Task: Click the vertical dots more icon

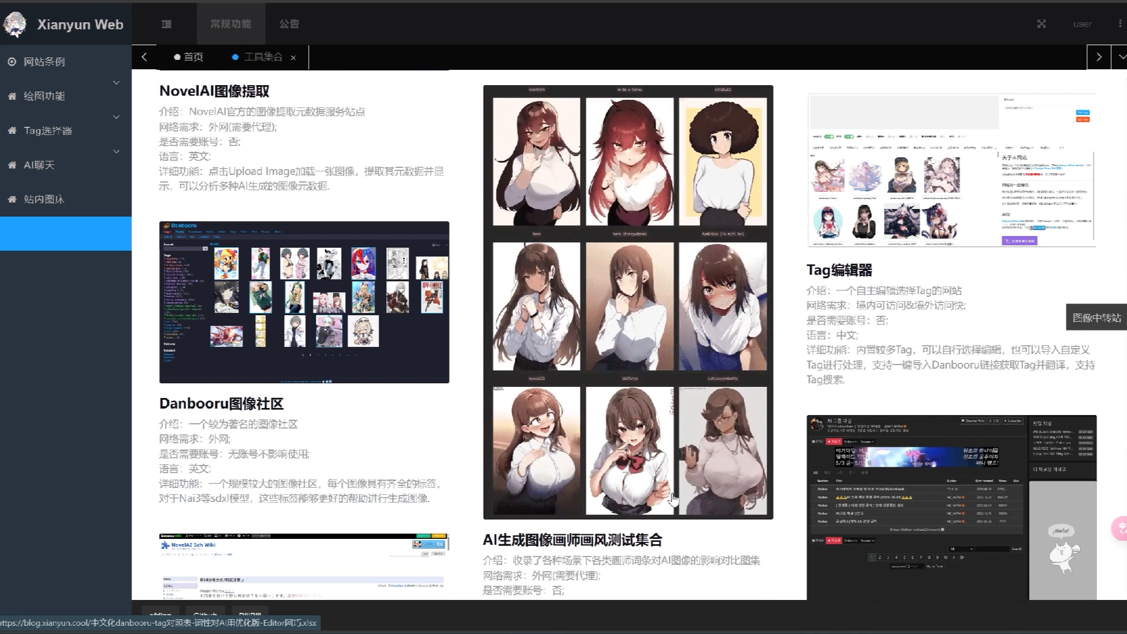Action: click(x=1121, y=24)
